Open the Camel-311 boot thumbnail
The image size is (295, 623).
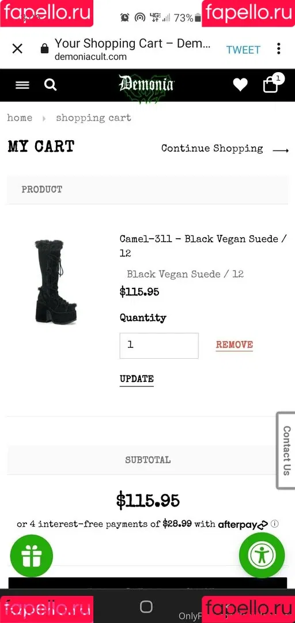click(x=55, y=282)
